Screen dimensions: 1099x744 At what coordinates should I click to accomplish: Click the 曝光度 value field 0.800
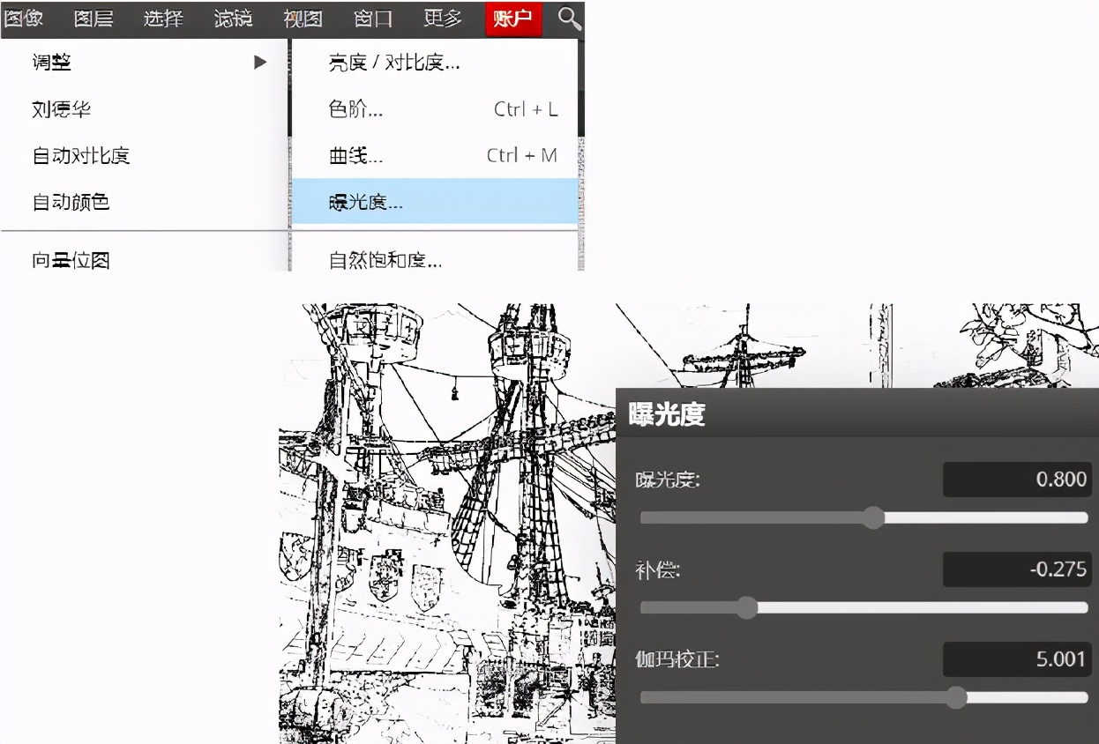[x=1017, y=480]
